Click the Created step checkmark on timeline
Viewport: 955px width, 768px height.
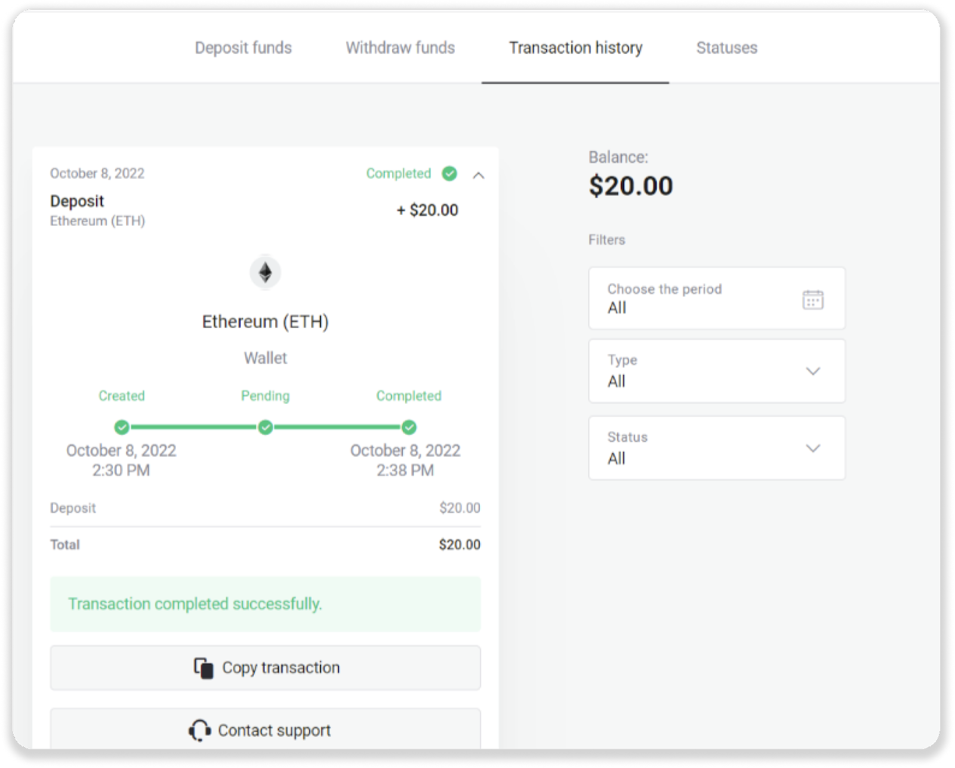click(x=122, y=427)
